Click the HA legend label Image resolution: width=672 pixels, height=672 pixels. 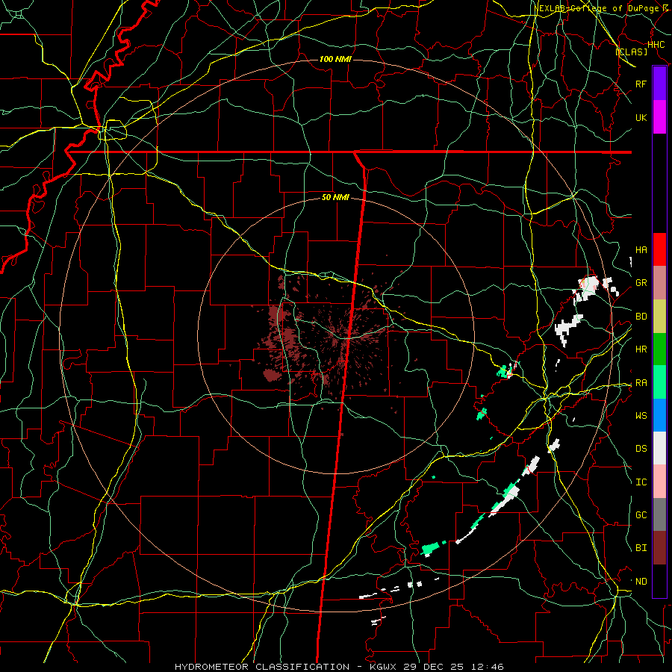[x=641, y=250]
